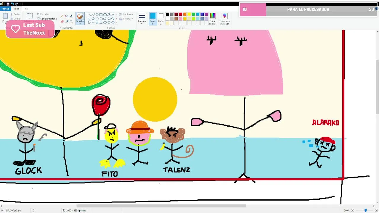Viewport: 379px width, 213px height.
Task: Select the Eraser tool
Action: [62, 22]
